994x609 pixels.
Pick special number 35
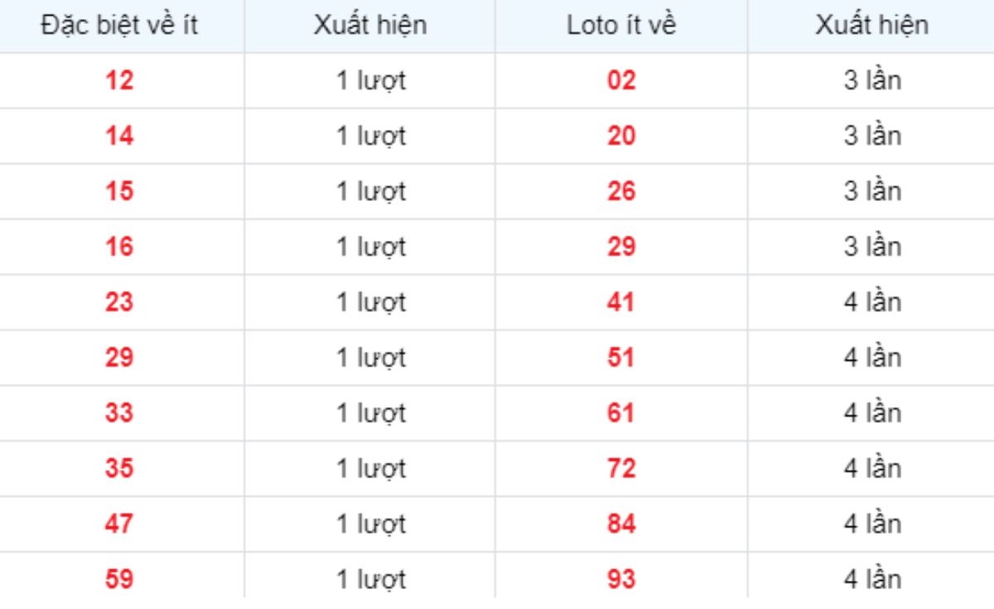pyautogui.click(x=119, y=469)
